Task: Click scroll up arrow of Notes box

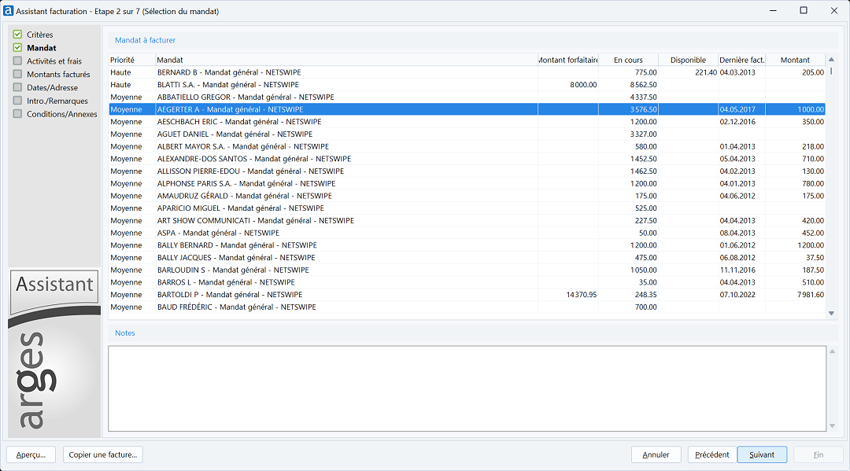Action: coord(832,352)
